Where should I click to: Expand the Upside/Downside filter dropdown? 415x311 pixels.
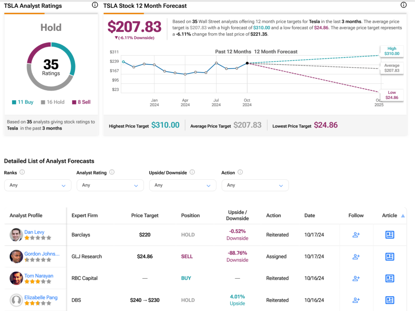182,185
